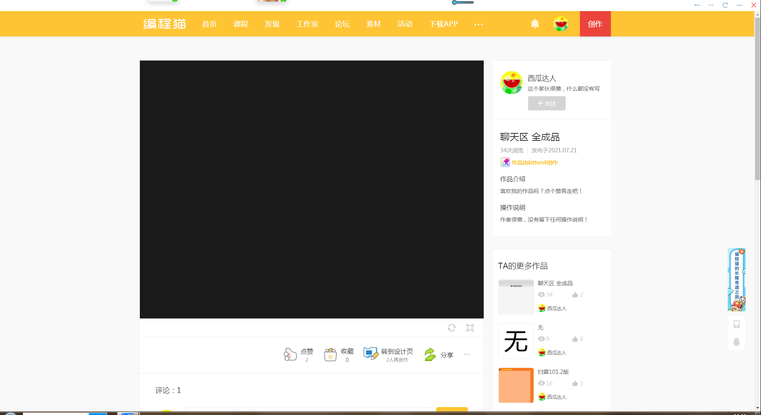Open the 论坛 menu item
Viewport: 761px width, 415px height.
click(x=342, y=24)
